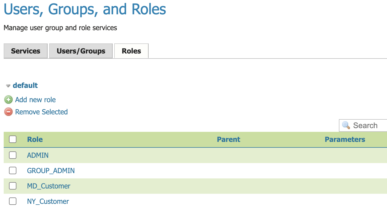Click the default service link

click(x=25, y=85)
